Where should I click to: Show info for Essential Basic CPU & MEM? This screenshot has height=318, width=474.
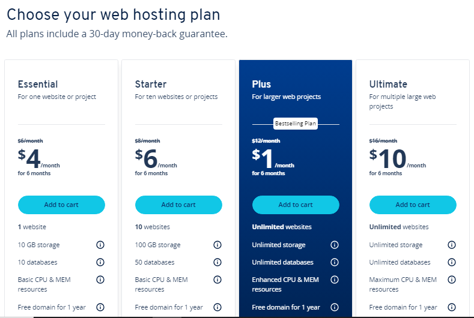pos(100,280)
